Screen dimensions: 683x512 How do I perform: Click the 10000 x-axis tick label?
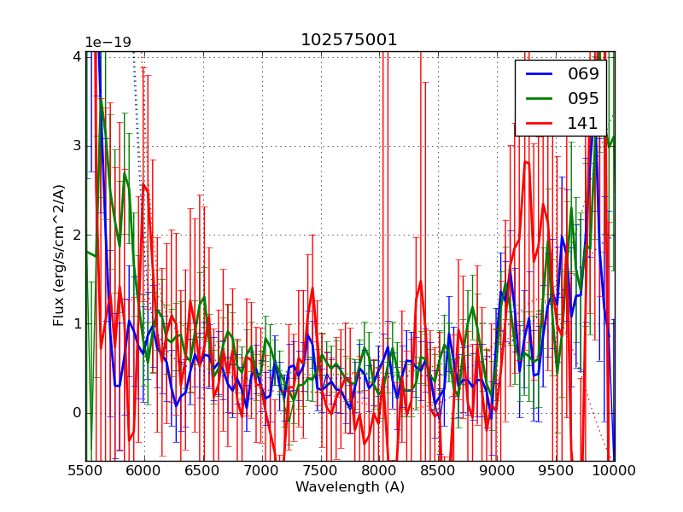pyautogui.click(x=615, y=470)
